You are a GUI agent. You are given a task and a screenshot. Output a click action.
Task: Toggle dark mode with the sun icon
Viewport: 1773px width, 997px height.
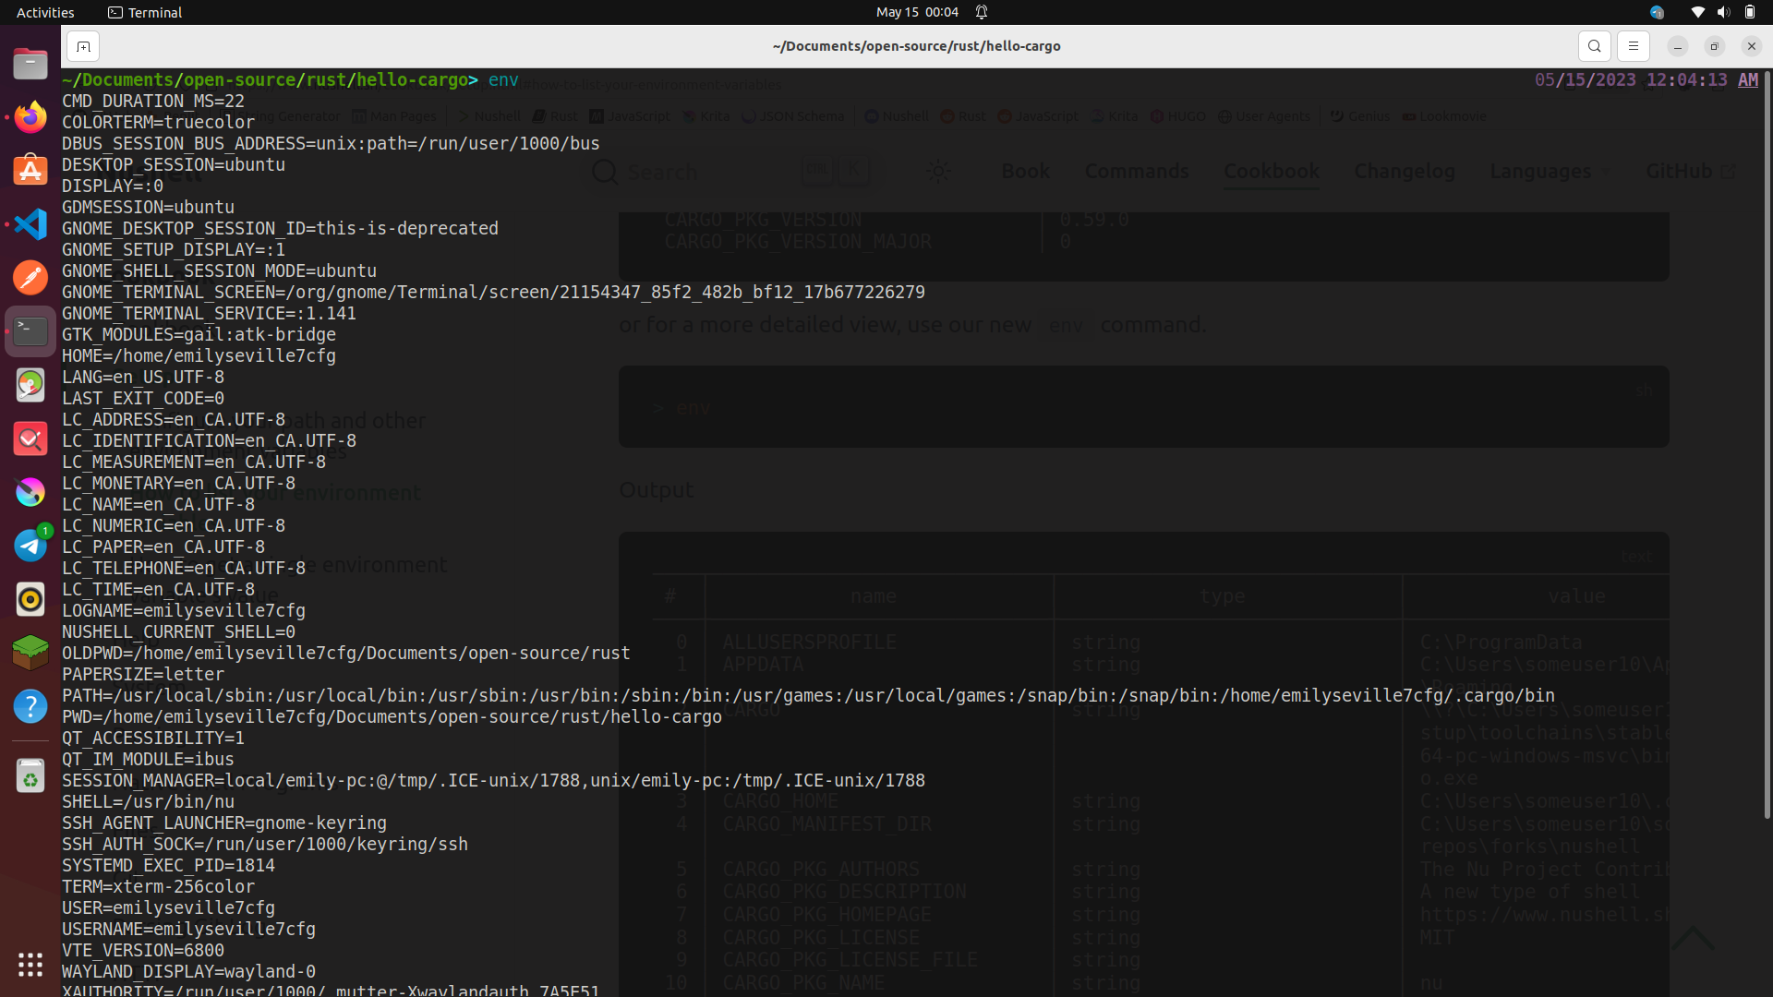coord(939,171)
